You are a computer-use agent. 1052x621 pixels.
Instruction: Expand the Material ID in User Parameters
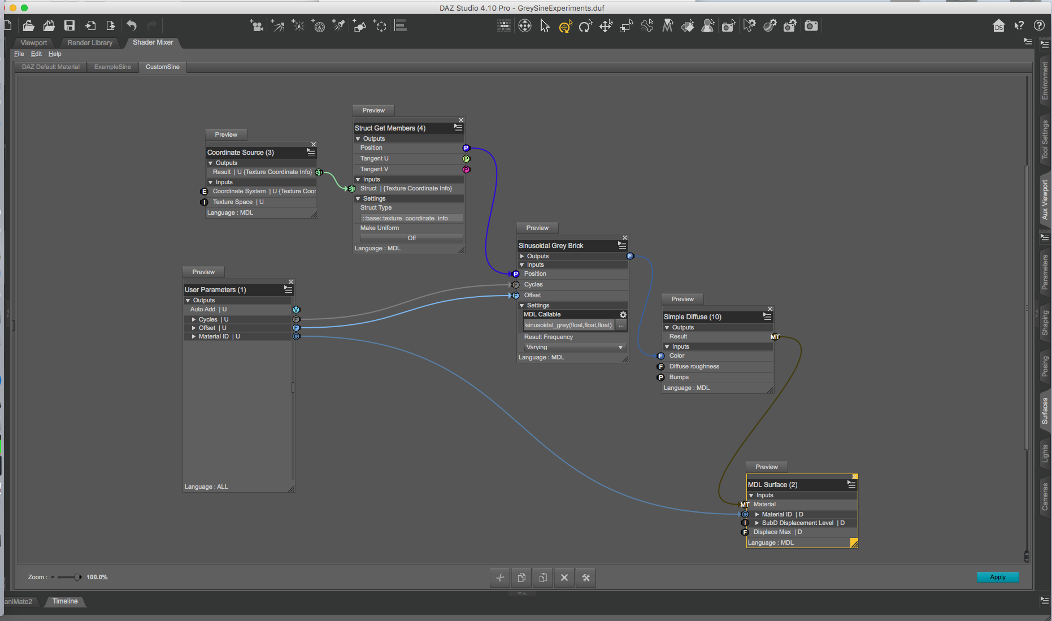click(194, 336)
